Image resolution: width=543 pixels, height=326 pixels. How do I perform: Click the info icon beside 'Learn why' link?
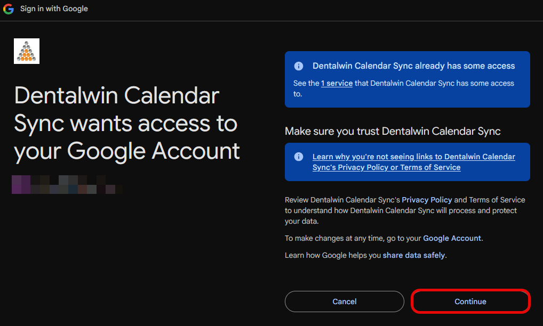299,157
